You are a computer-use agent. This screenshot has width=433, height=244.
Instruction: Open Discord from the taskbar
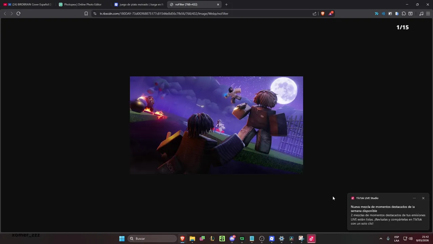232,239
